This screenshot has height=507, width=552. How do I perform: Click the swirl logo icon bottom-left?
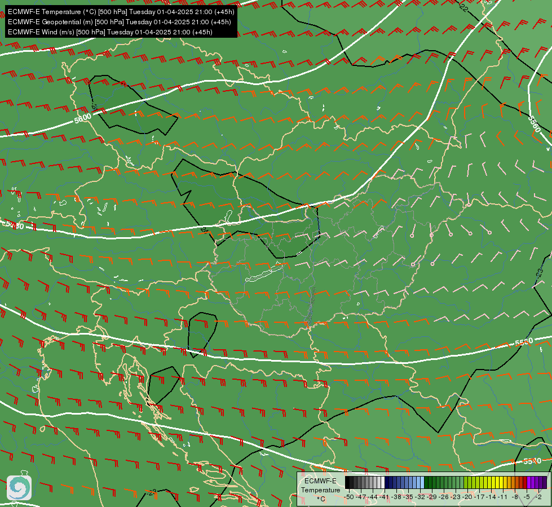pos(19,487)
